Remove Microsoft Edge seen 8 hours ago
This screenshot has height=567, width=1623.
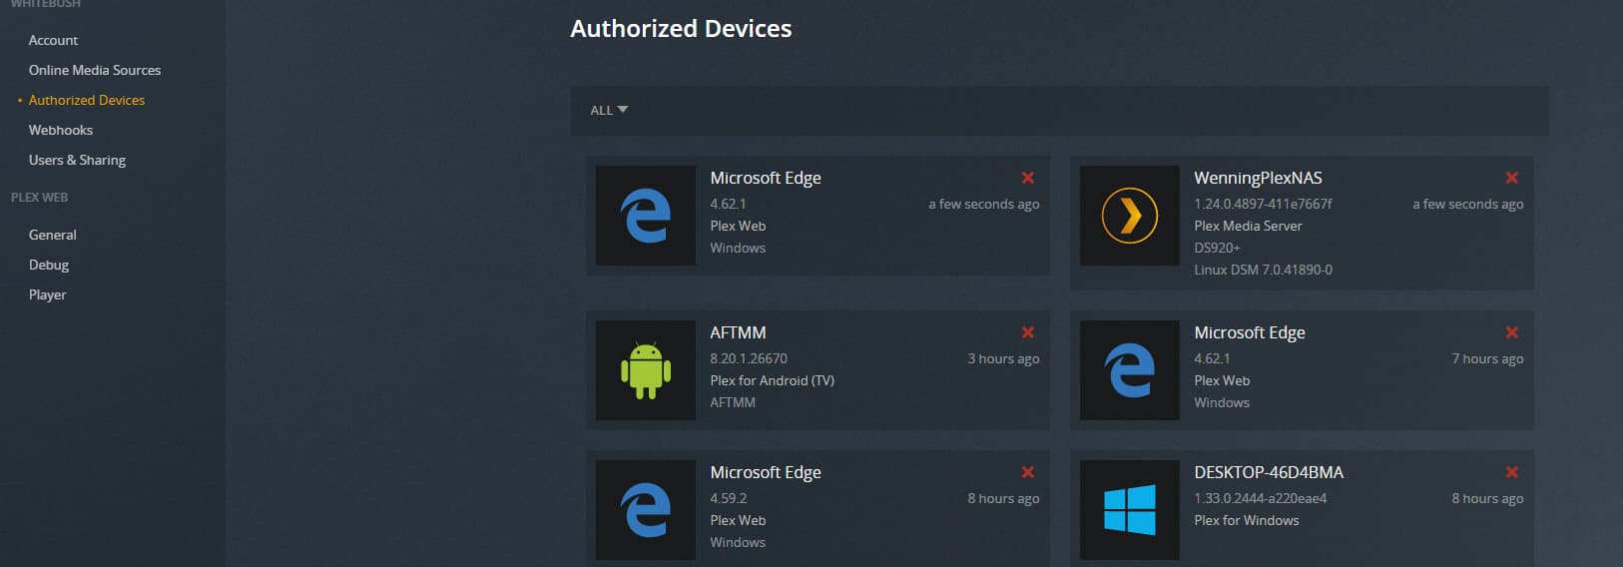click(x=1027, y=472)
